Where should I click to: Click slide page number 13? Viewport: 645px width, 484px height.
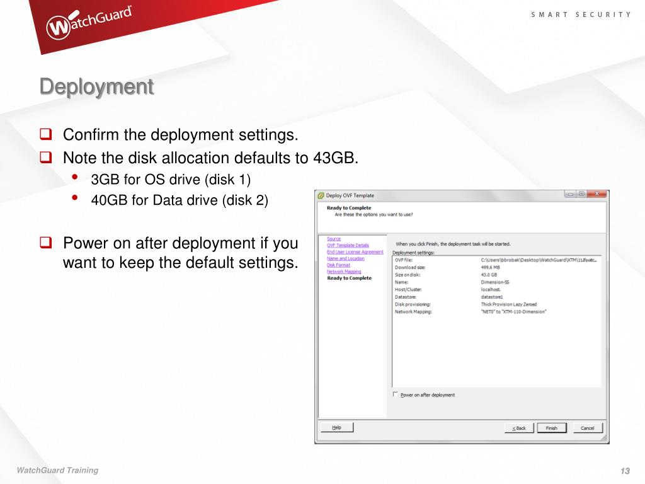pyautogui.click(x=625, y=471)
